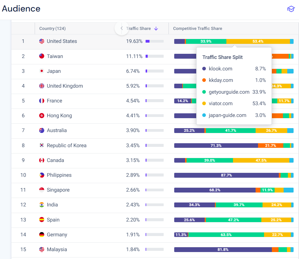Click the 47.2% green segment for Spain
The width and height of the screenshot is (299, 259).
click(x=233, y=220)
